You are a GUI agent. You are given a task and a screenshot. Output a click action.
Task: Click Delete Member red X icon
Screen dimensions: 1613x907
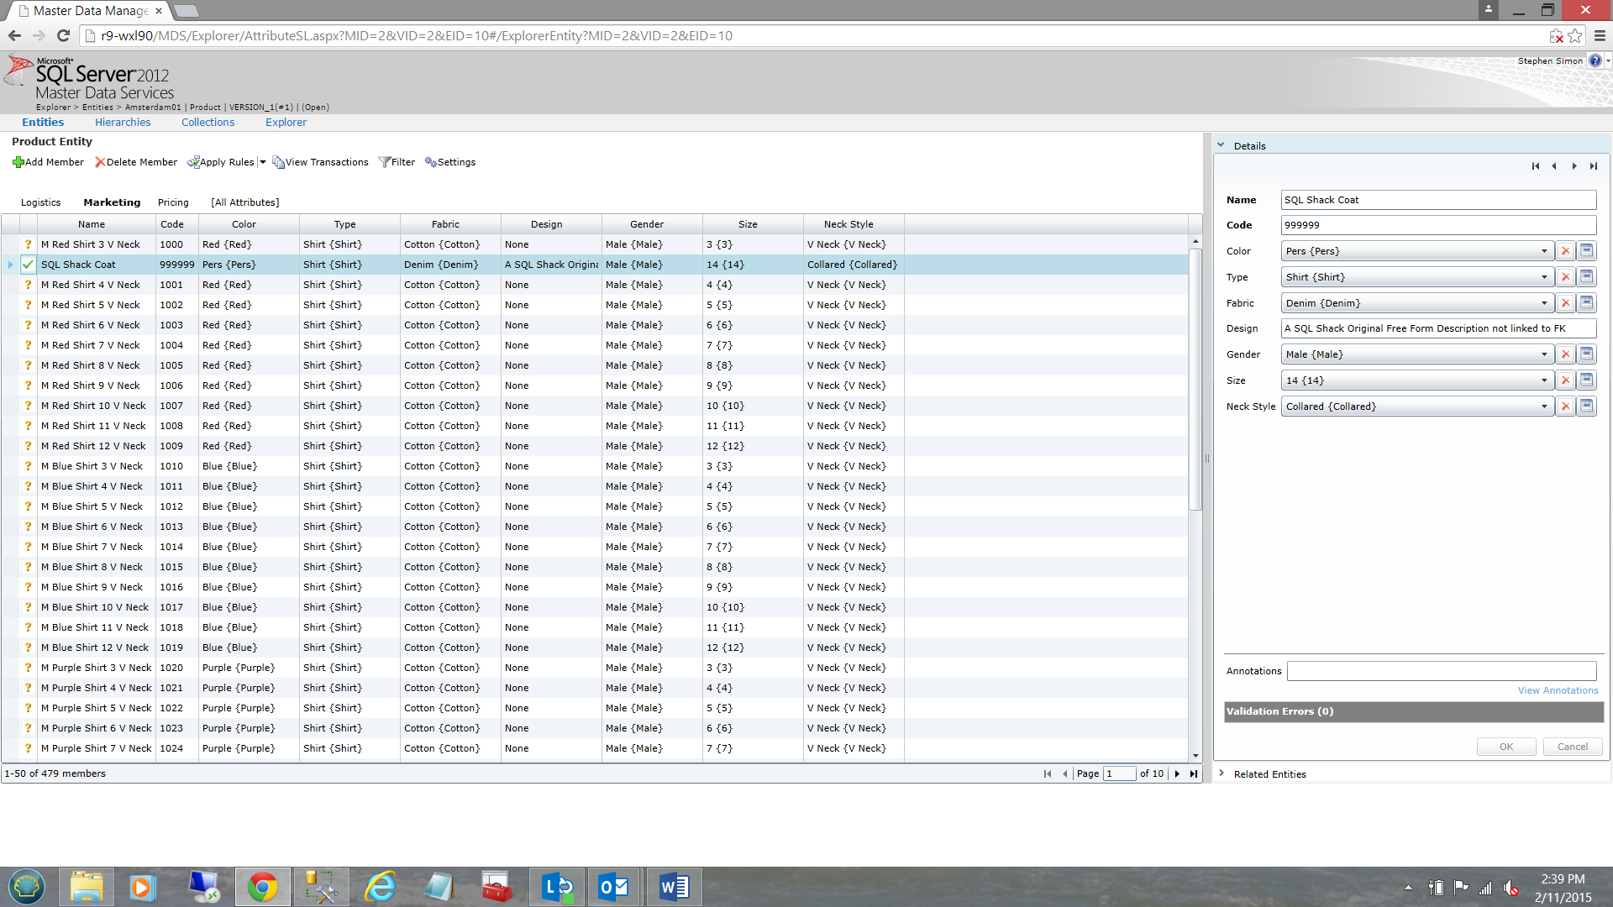100,162
